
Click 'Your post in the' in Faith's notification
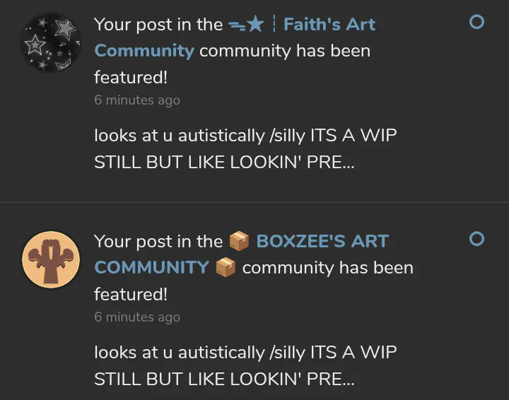point(158,25)
